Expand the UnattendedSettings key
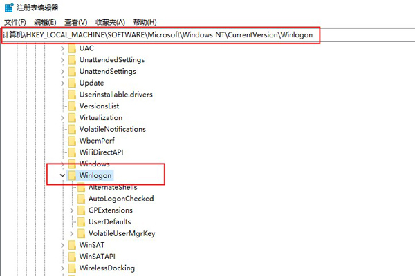 click(x=62, y=60)
